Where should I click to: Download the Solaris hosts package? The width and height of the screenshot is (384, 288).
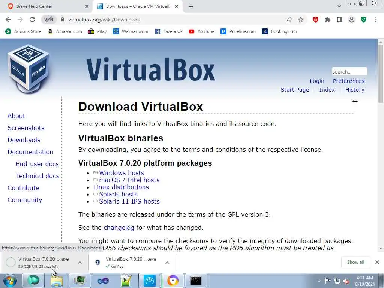[x=118, y=194]
